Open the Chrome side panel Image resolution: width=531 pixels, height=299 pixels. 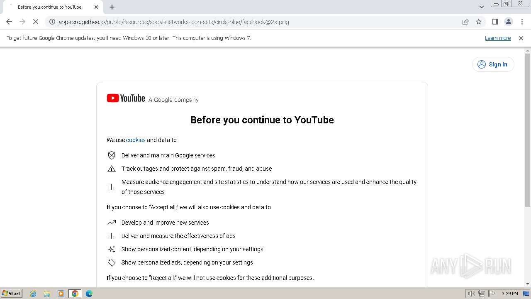(x=495, y=22)
